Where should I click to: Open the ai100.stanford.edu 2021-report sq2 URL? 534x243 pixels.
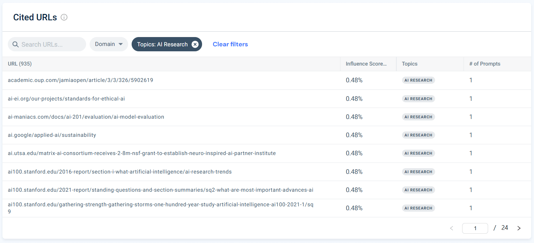point(160,190)
